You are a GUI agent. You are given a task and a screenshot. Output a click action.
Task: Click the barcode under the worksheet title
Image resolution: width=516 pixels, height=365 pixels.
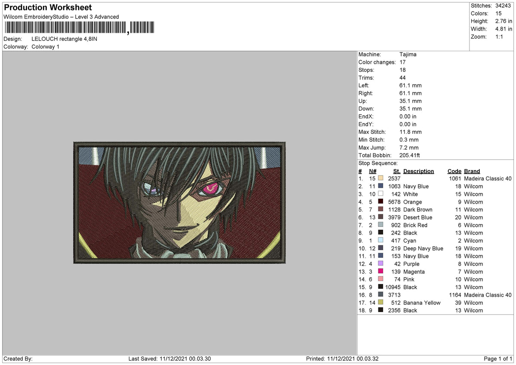(x=79, y=28)
